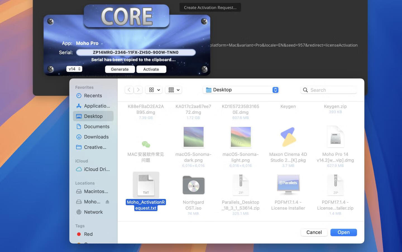This screenshot has height=252, width=402.
Task: Click the Open button
Action: [344, 232]
